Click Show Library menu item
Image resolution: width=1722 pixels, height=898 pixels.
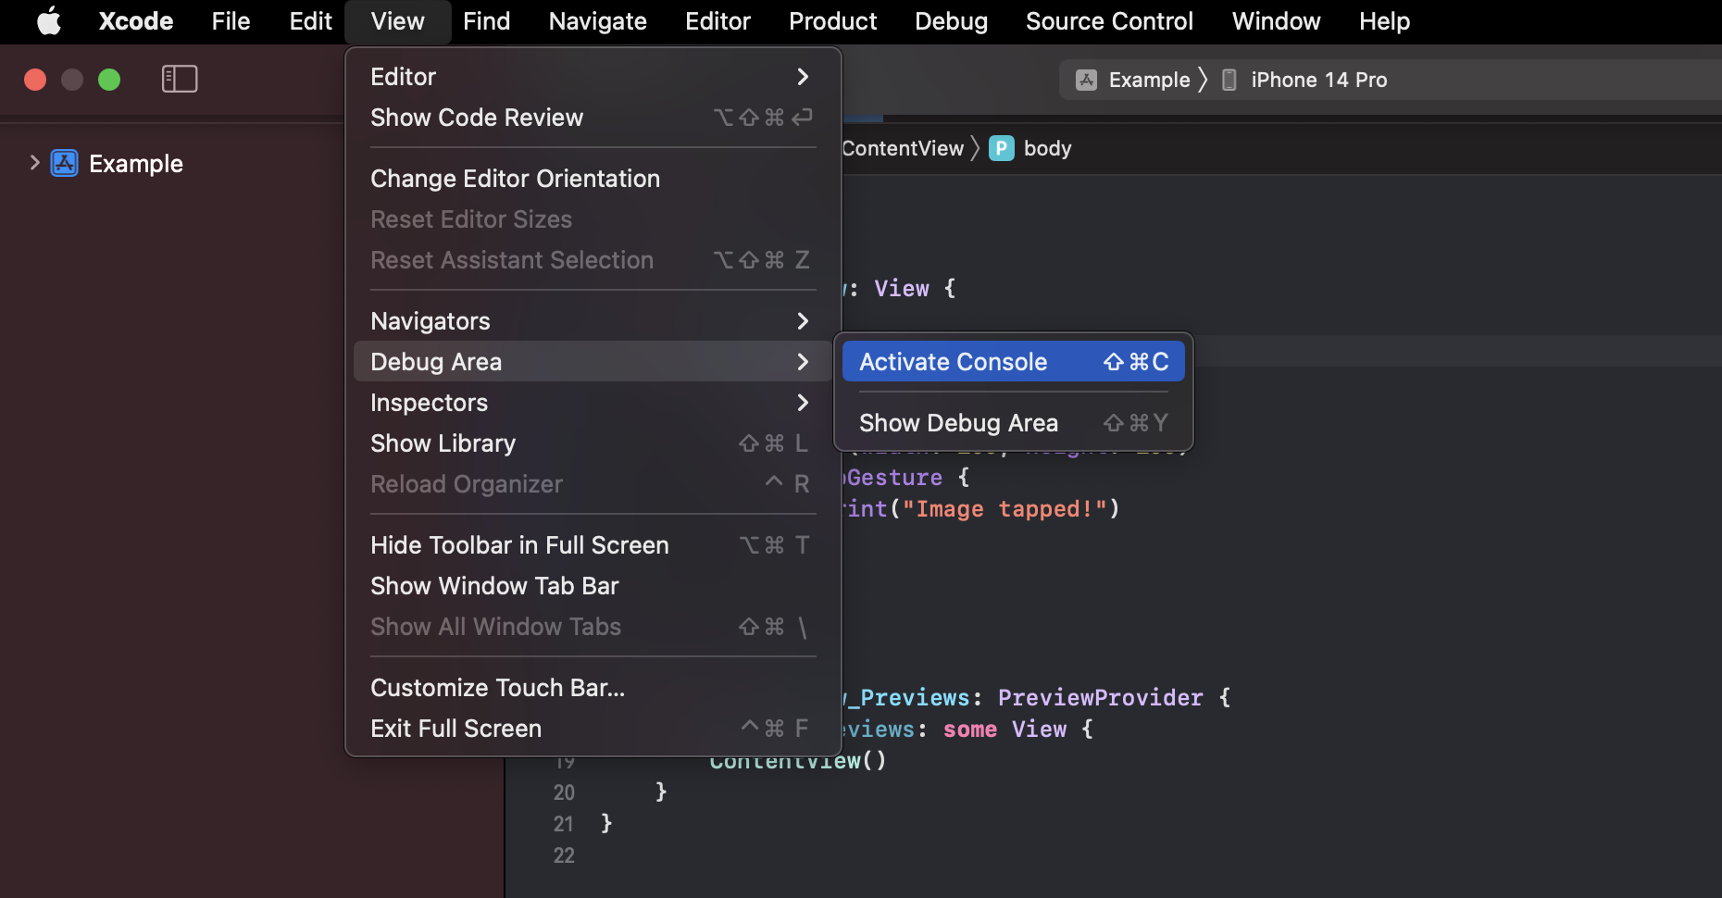point(592,443)
